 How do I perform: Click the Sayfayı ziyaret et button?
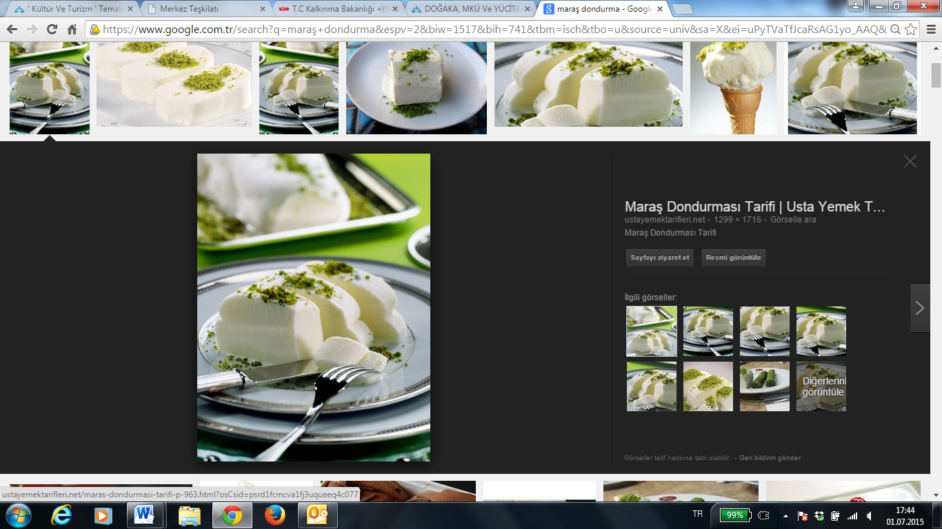(x=660, y=258)
